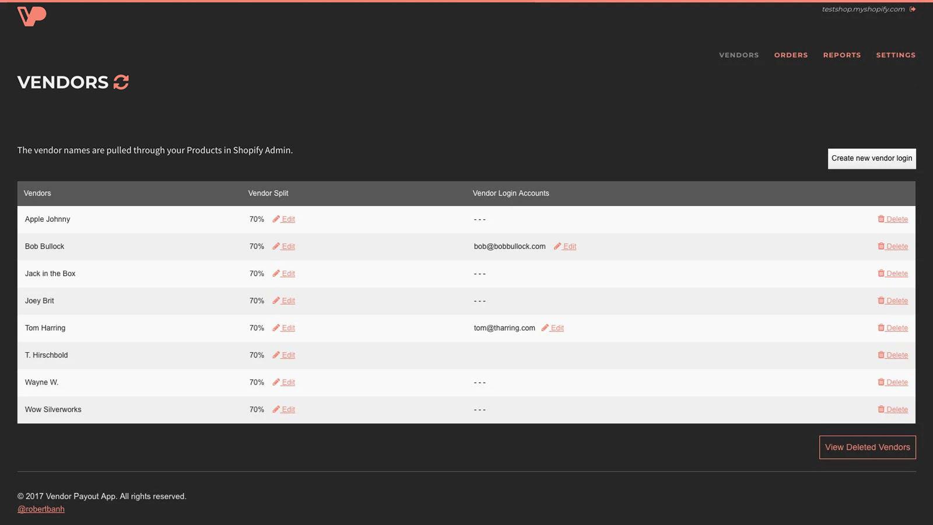This screenshot has width=933, height=525.
Task: Open SETTINGS from the navigation bar
Action: [896, 55]
